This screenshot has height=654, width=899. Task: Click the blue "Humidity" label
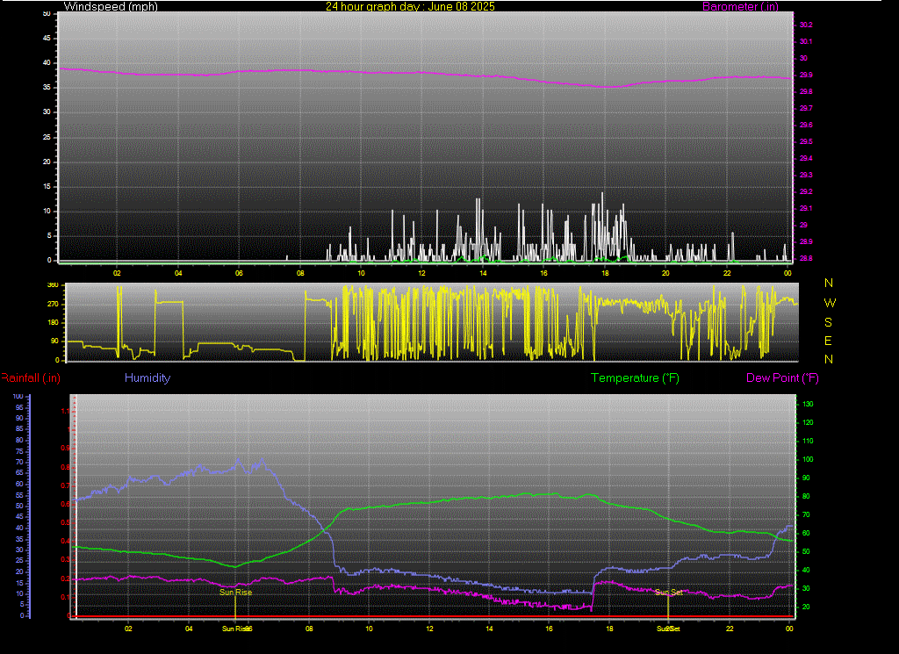coord(147,377)
